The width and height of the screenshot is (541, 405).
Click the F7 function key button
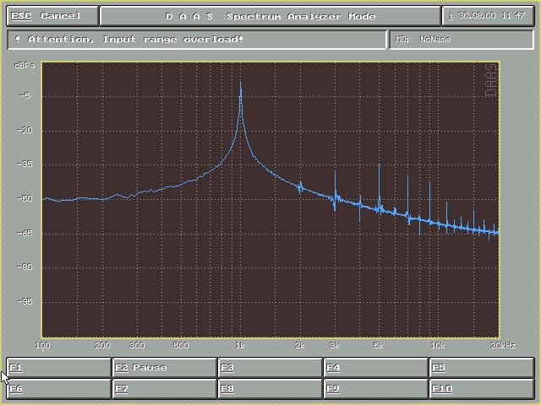164,389
